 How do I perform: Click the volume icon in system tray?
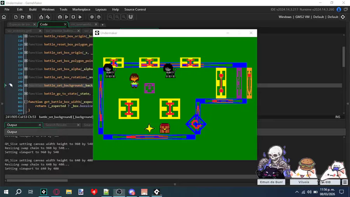point(309,192)
